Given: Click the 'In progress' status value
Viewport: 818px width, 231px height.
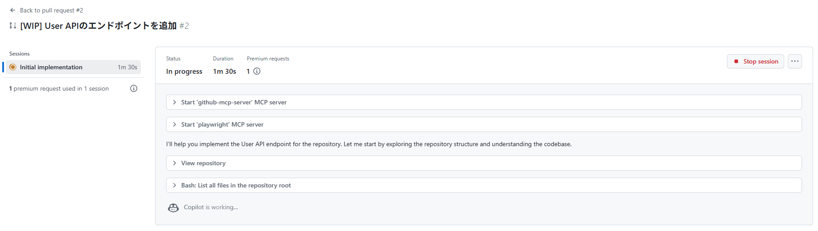Looking at the screenshot, I should [x=184, y=71].
